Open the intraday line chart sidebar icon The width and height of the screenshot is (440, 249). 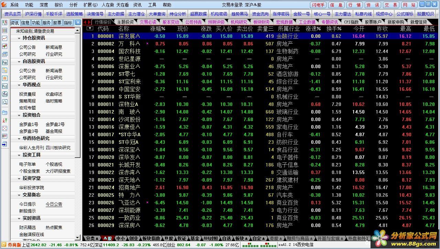click(x=4, y=39)
